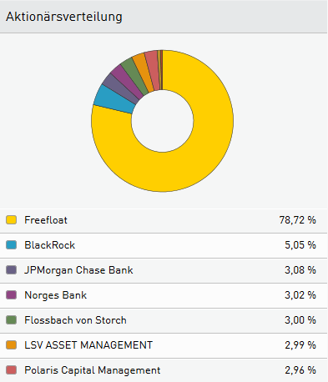328x382 pixels.
Task: Select the purple Norges Bank chart slice
Action: tap(127, 82)
